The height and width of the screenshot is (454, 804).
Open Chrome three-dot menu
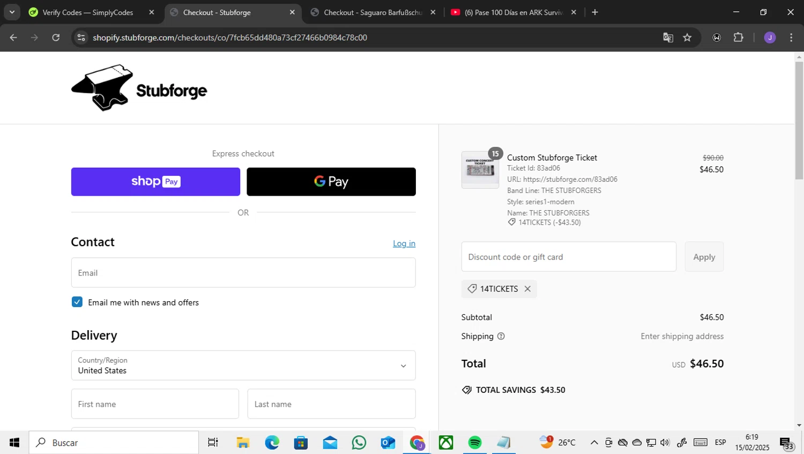[x=791, y=38]
